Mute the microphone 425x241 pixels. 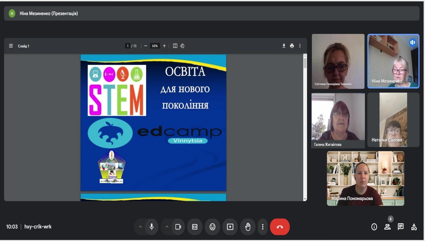(x=152, y=227)
